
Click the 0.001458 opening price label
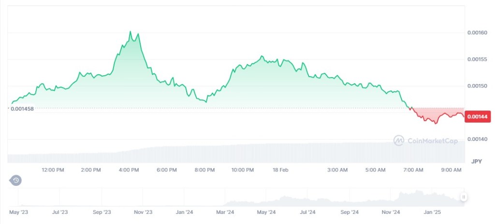pyautogui.click(x=23, y=109)
